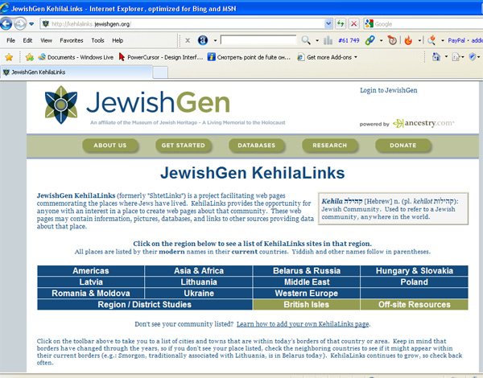Click the browser Forward arrow button
The image size is (483, 378).
20,23
